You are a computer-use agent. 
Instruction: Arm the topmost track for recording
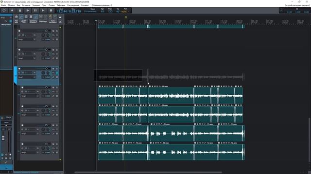click(x=19, y=31)
